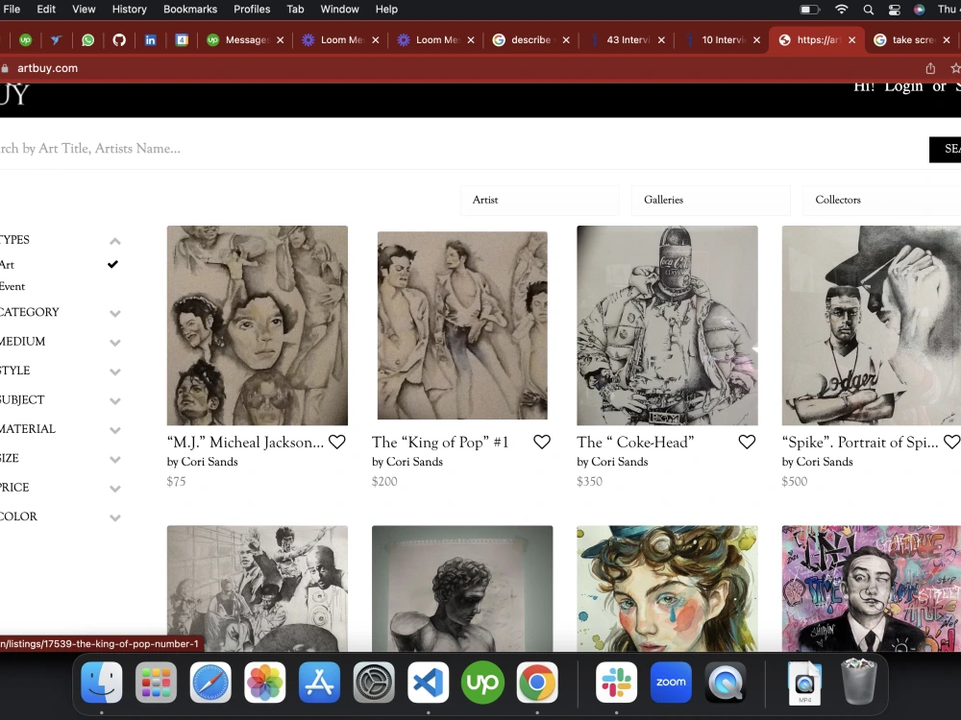Click the Galleries filter button
This screenshot has height=720, width=961.
coord(711,200)
